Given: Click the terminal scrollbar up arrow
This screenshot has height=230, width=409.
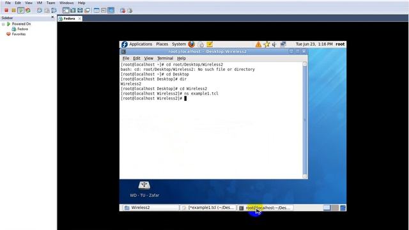Looking at the screenshot, I should click(x=305, y=64).
